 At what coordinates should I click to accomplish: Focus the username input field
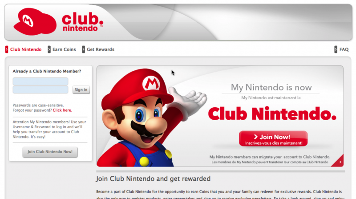tap(40, 81)
